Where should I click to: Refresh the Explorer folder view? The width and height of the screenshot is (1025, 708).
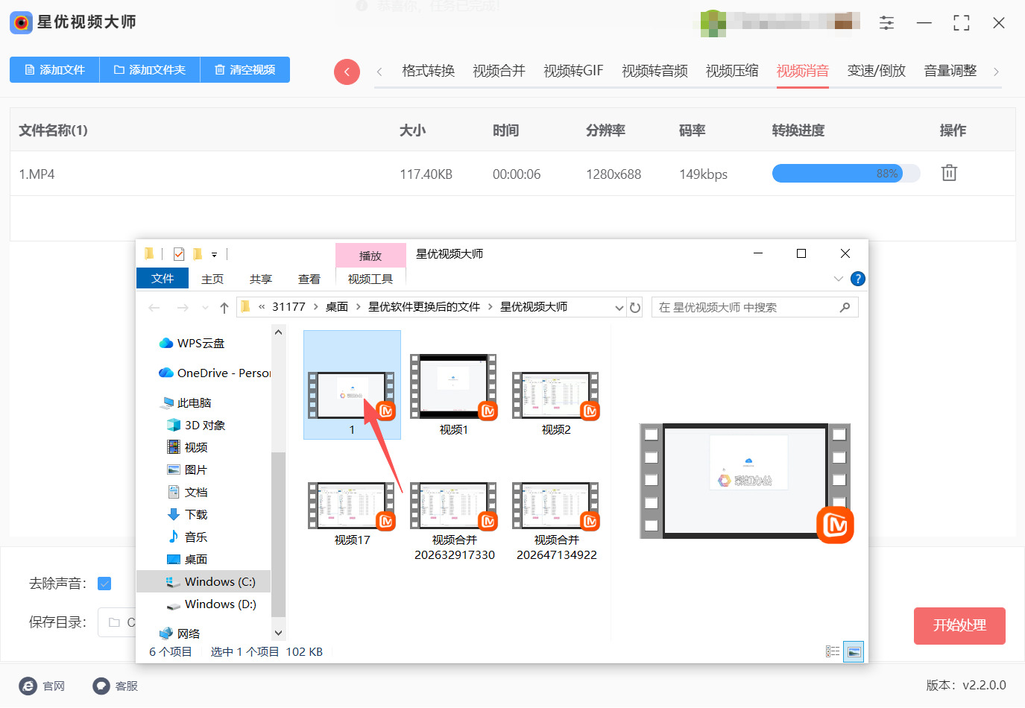pyautogui.click(x=635, y=308)
